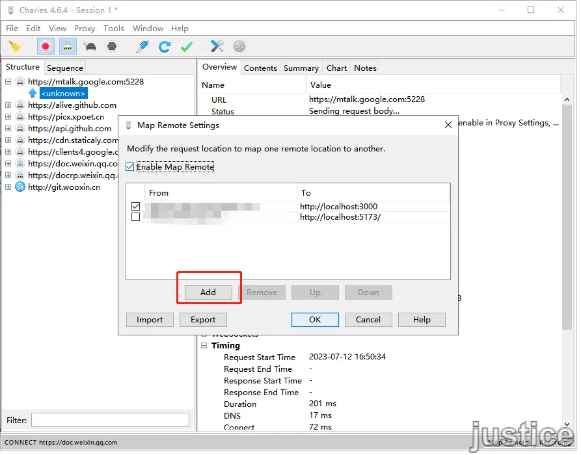Click the scroll up arrow in Overview
The image size is (581, 455).
568,100
